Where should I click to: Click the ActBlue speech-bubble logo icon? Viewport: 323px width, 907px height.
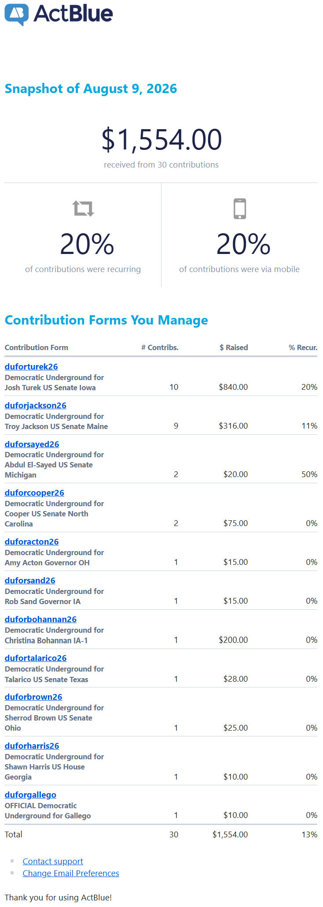pos(17,15)
